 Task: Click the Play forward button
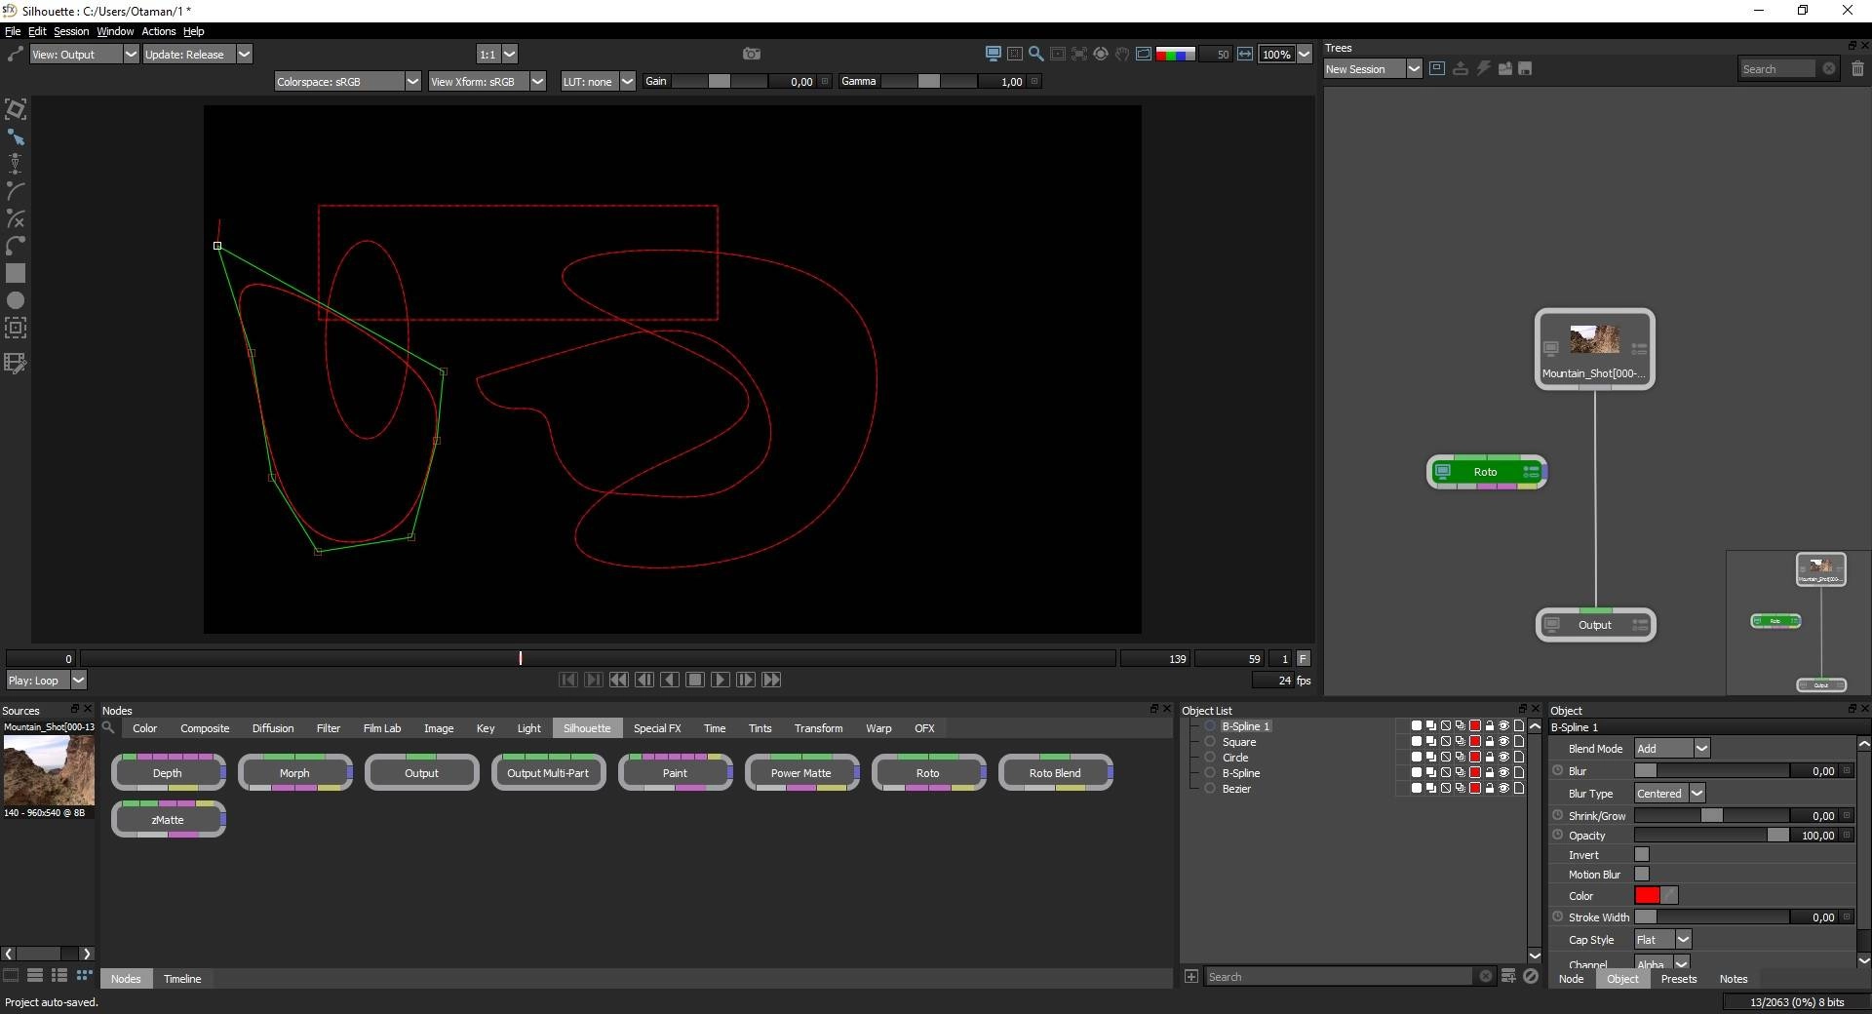click(x=721, y=680)
